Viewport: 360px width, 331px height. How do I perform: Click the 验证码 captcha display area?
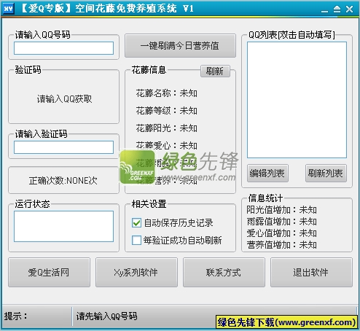point(63,98)
